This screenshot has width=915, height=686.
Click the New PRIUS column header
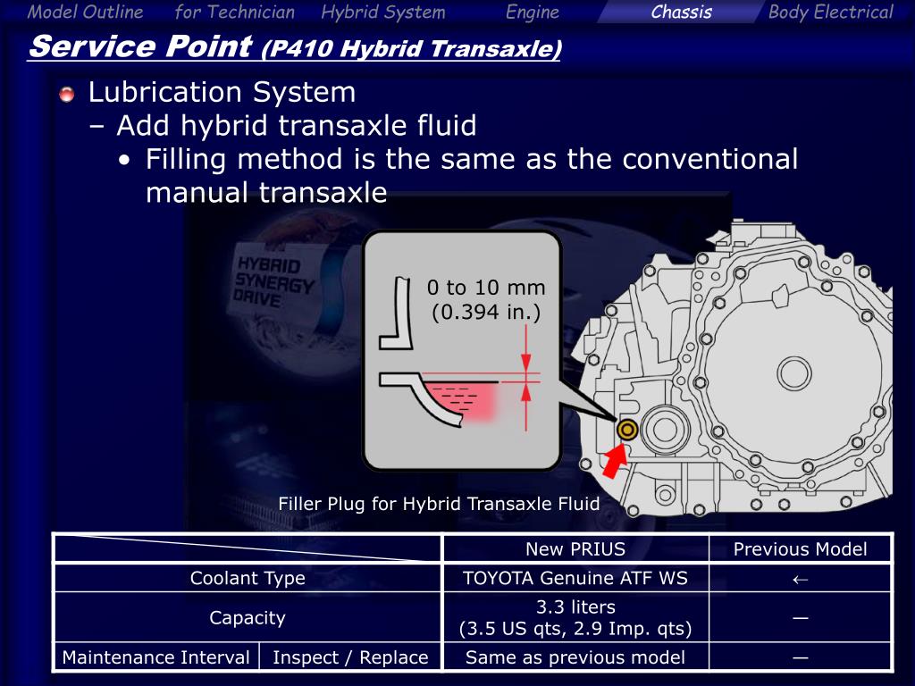click(x=575, y=549)
